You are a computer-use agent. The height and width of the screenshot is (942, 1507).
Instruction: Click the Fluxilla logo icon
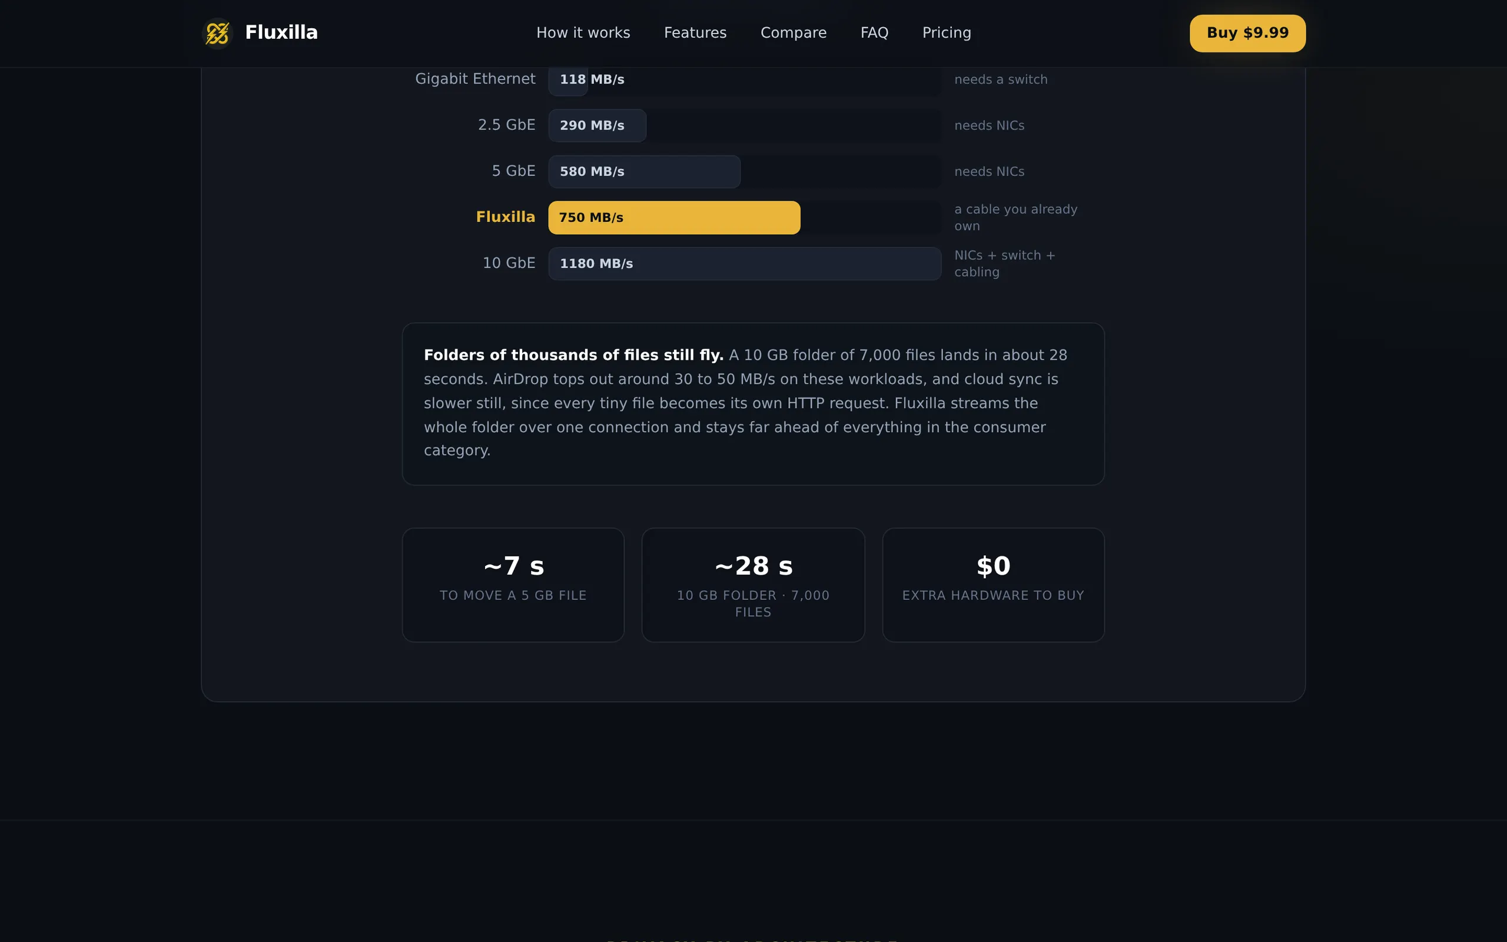pos(217,33)
